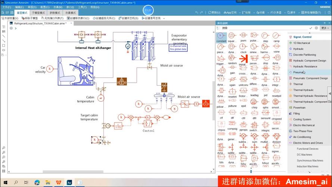Select the Car velocity constant block
Screen dimensions: 332x187
[50, 69]
